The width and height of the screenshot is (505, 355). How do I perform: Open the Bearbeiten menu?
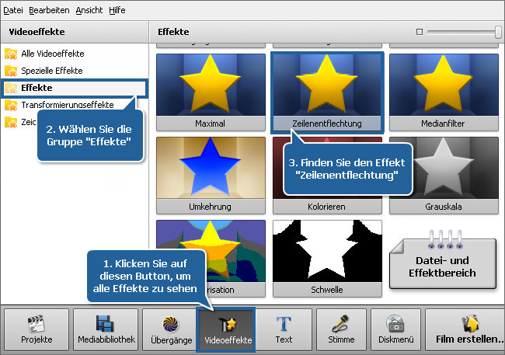pos(49,10)
